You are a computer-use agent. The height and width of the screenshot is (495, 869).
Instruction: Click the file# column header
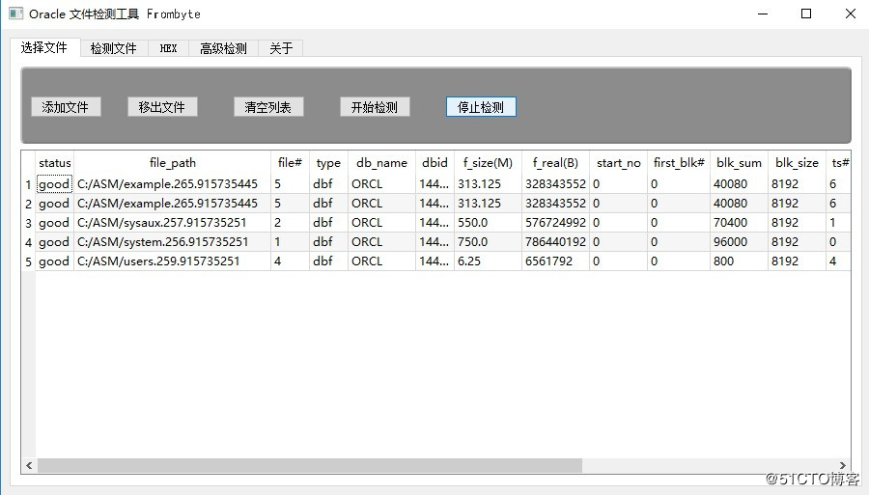coord(290,163)
